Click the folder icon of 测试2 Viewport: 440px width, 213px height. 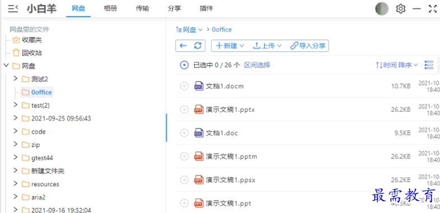pyautogui.click(x=26, y=79)
